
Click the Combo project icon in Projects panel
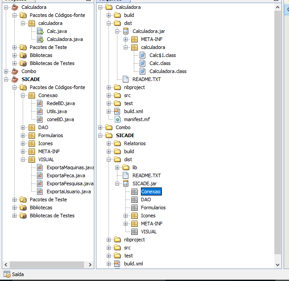[x=15, y=71]
